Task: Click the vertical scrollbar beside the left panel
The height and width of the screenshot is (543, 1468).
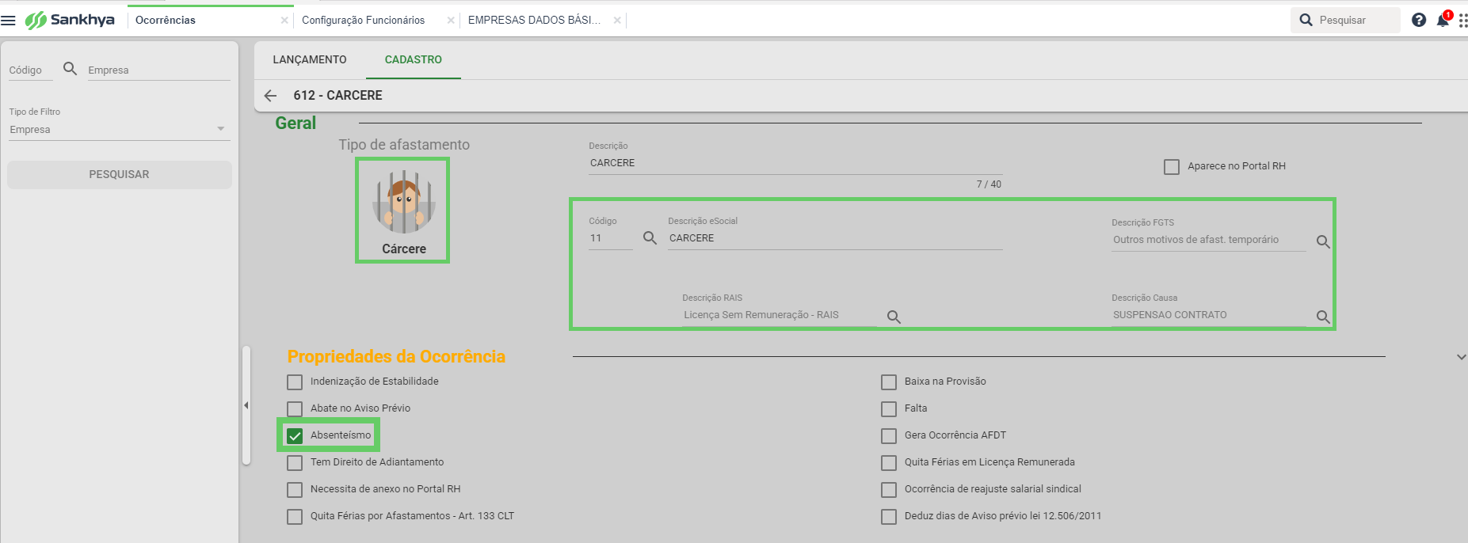Action: tap(246, 405)
